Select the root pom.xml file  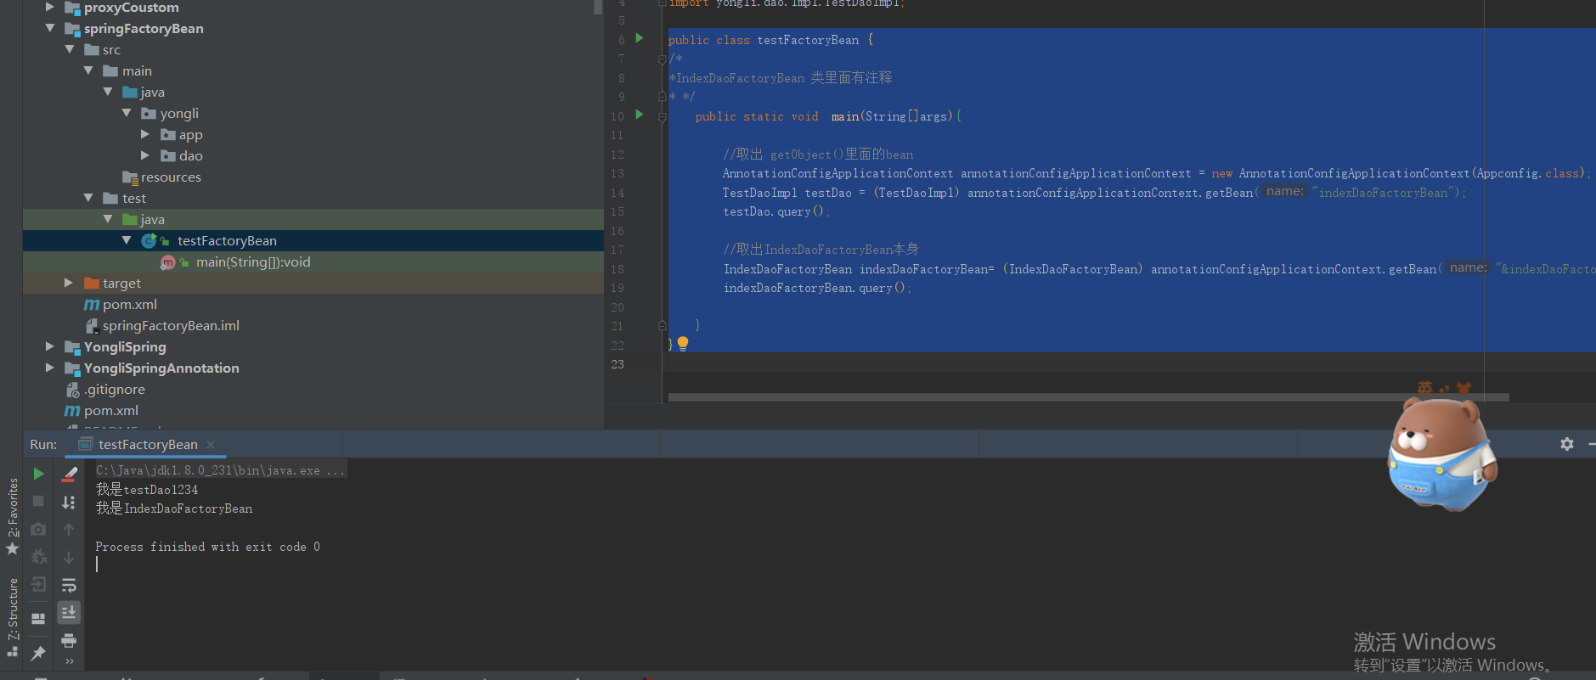111,411
